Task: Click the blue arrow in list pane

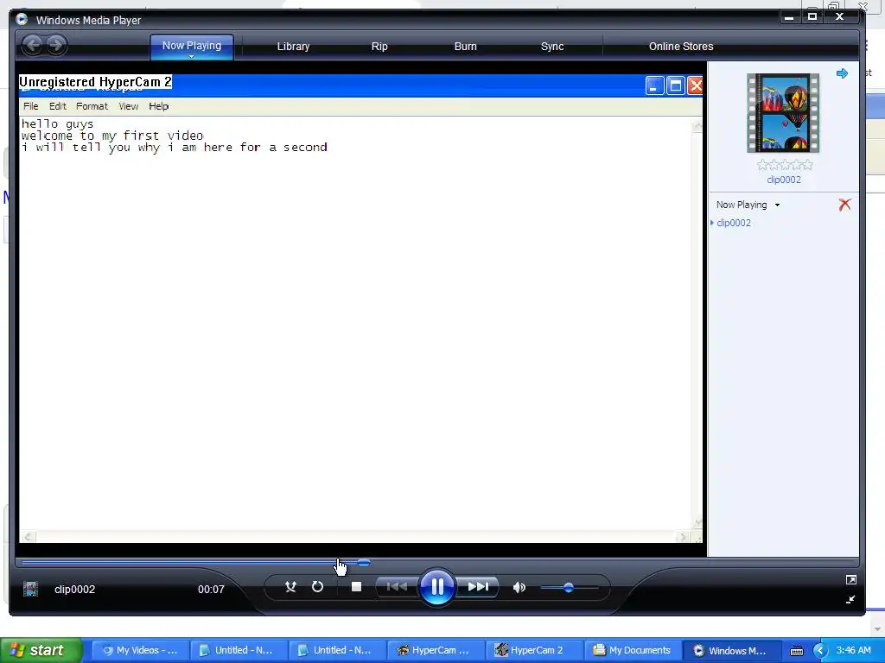Action: tap(842, 73)
